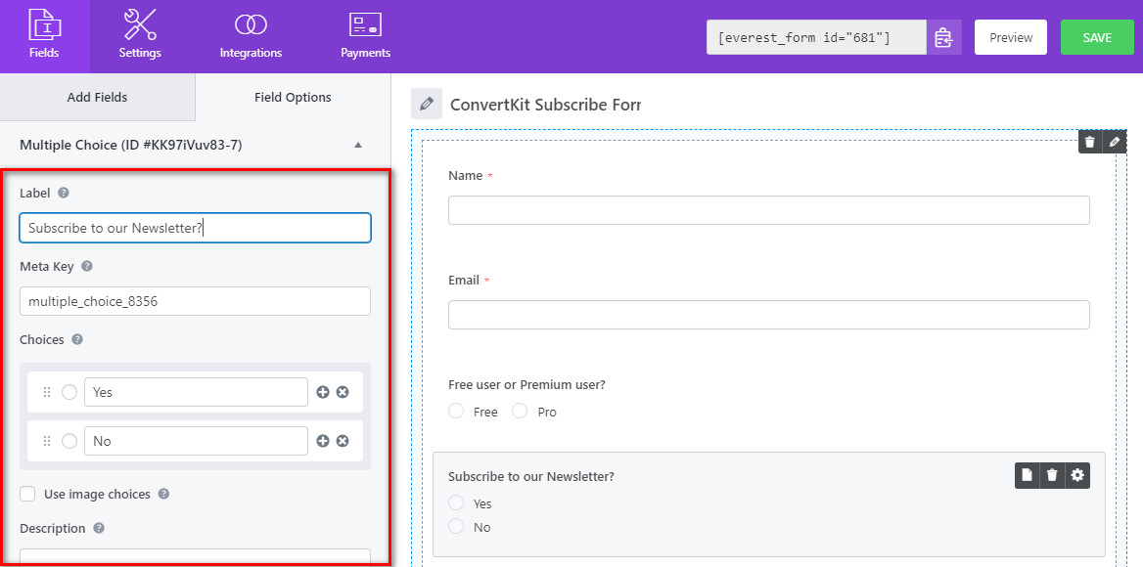This screenshot has height=567, width=1143.
Task: Click into the Meta Key input field
Action: [195, 301]
